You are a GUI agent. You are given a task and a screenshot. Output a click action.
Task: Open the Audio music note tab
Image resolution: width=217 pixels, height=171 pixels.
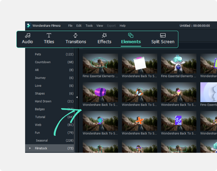click(x=27, y=39)
